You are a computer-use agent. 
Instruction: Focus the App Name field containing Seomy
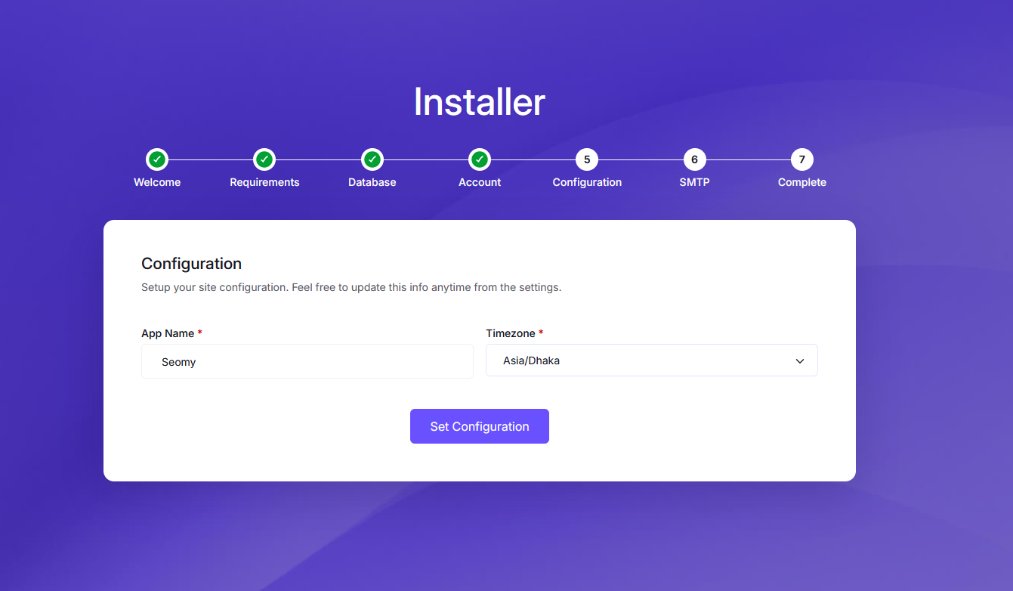307,362
